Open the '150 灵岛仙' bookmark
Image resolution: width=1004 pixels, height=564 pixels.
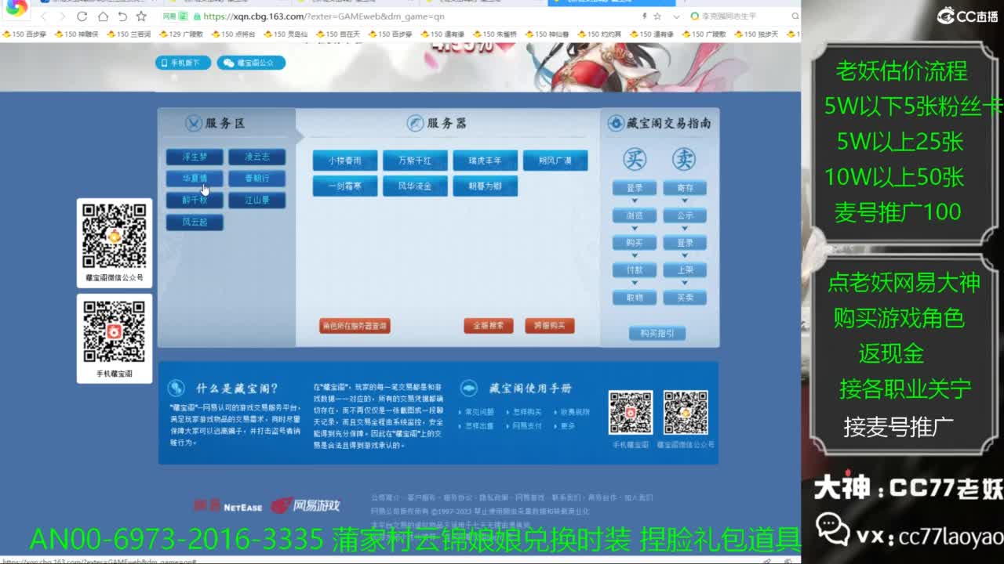coord(286,34)
